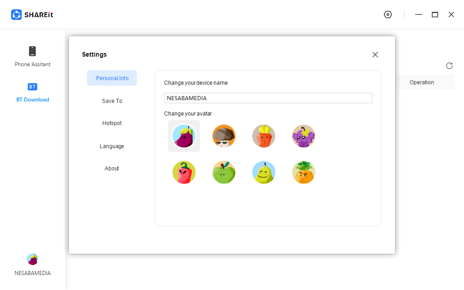Select the yellow pear avatar
Viewport: 464px width, 290px height.
tap(264, 172)
